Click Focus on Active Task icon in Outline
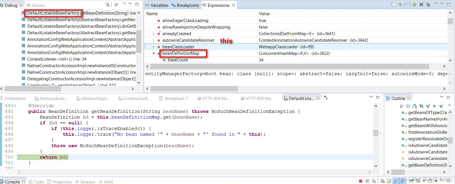This screenshot has width=455, height=184. click(401, 106)
